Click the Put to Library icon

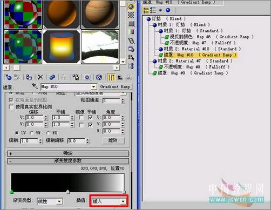[x=76, y=77]
